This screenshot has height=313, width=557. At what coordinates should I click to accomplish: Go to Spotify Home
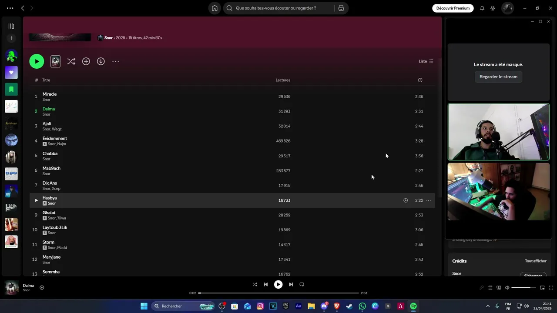[x=215, y=8]
